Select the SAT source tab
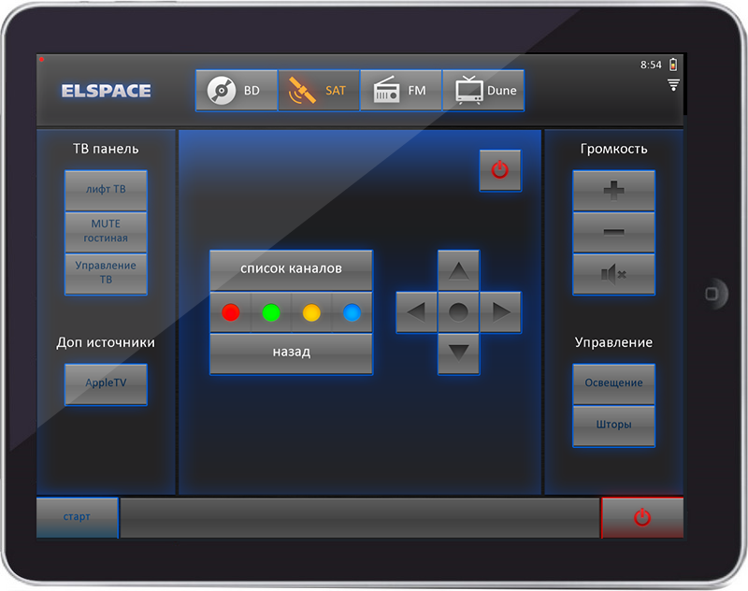 pyautogui.click(x=318, y=91)
